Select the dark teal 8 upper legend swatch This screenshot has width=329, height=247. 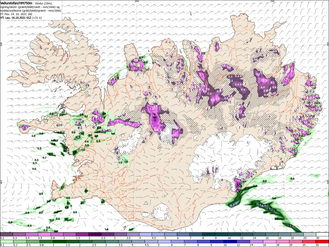point(208,234)
